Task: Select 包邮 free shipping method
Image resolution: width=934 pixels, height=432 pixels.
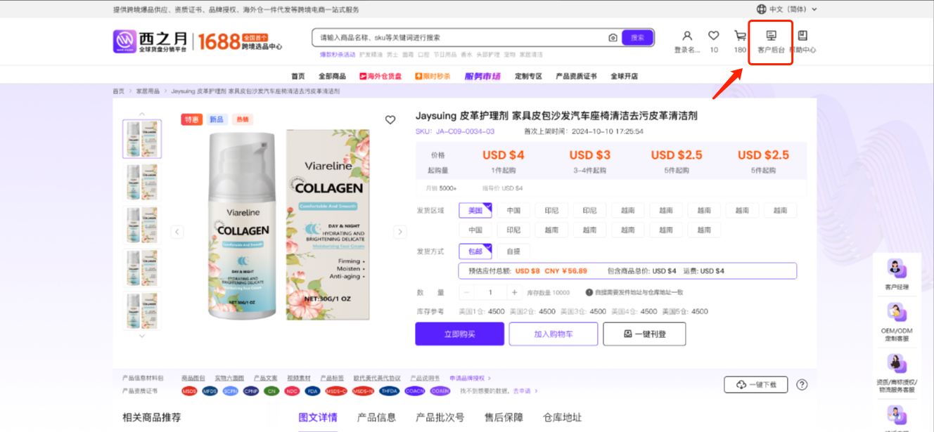Action: click(x=475, y=251)
